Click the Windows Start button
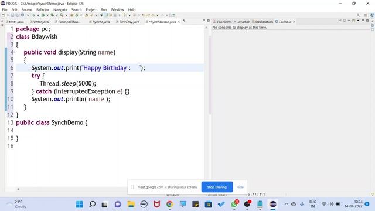This screenshot has width=375, height=211. click(x=80, y=205)
